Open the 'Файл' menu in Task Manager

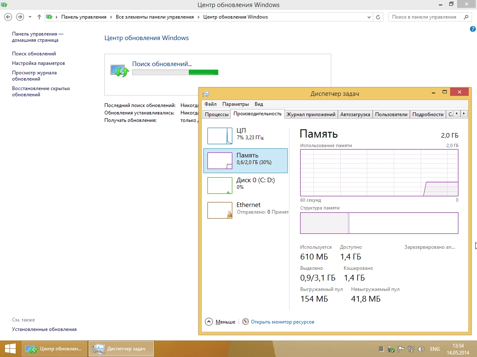coord(210,104)
